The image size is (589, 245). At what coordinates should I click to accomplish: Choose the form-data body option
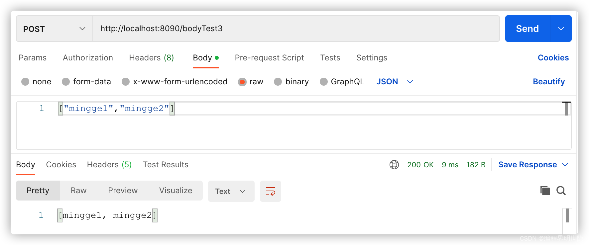pyautogui.click(x=66, y=82)
